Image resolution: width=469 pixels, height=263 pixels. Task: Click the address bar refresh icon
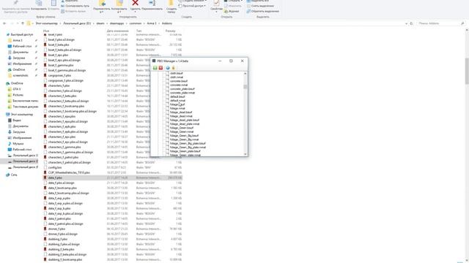tap(411, 23)
